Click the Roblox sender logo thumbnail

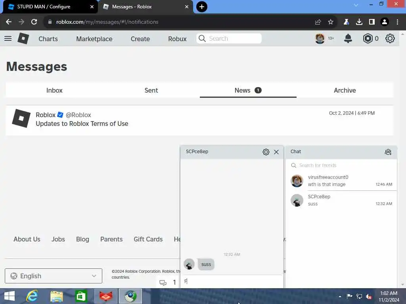tap(21, 118)
